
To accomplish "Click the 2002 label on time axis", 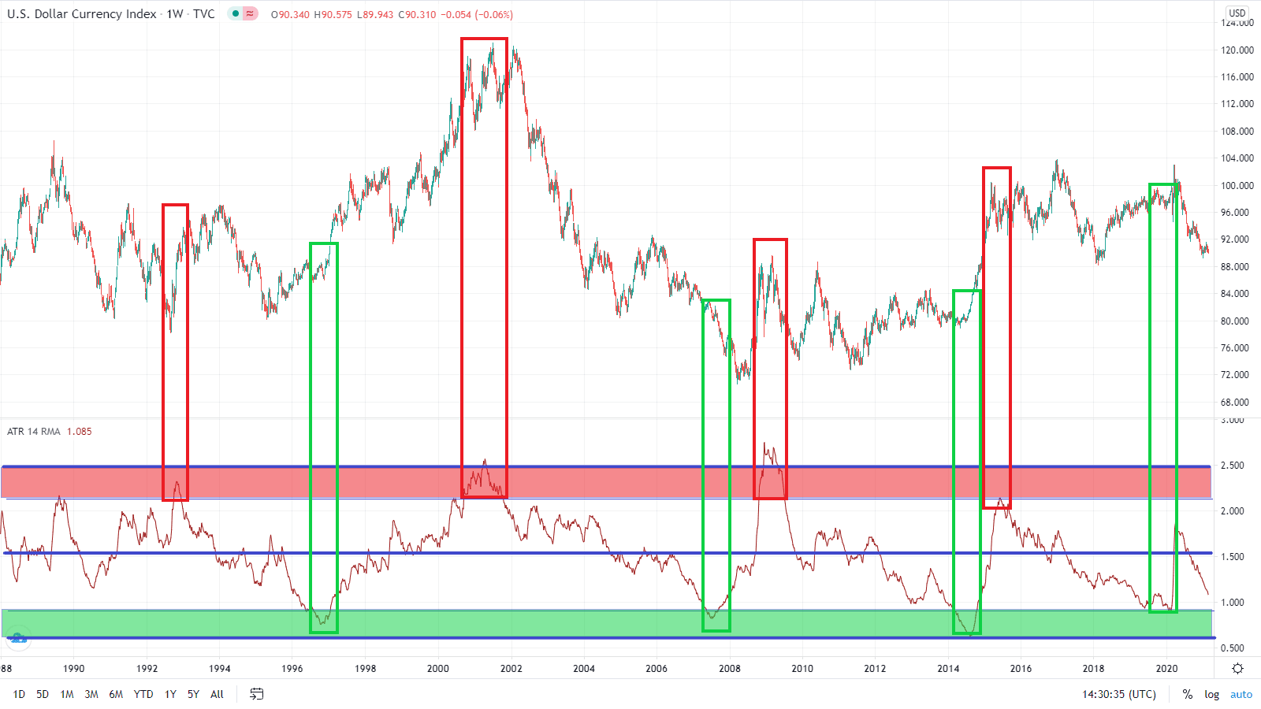I will 511,669.
